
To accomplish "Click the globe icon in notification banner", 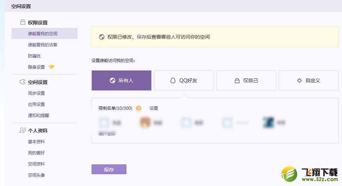I will (102, 37).
